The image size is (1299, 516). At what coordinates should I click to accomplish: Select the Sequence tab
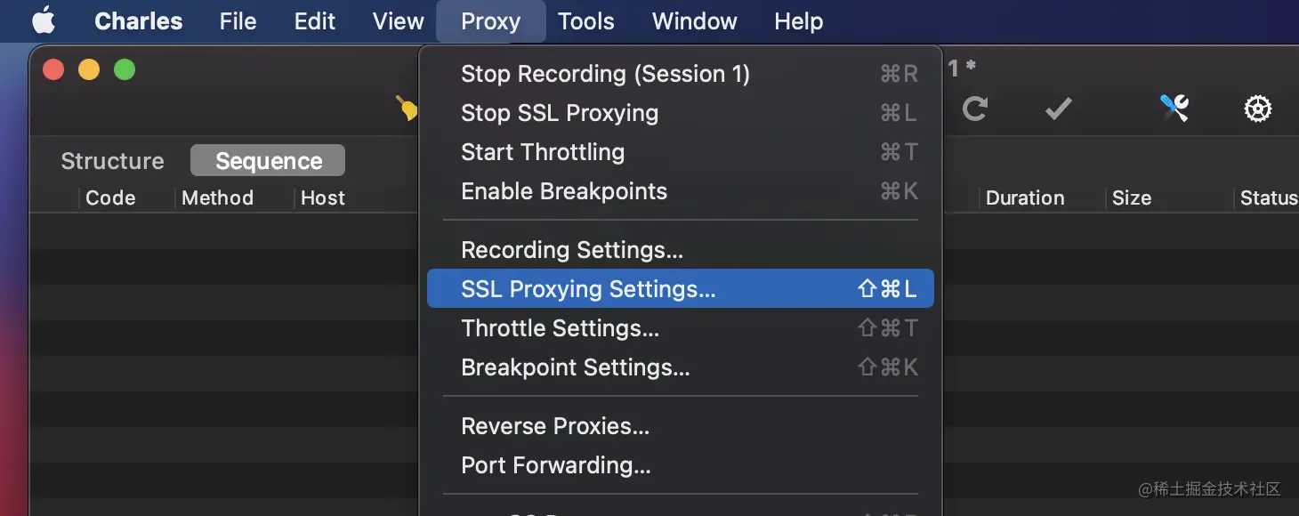(x=268, y=161)
